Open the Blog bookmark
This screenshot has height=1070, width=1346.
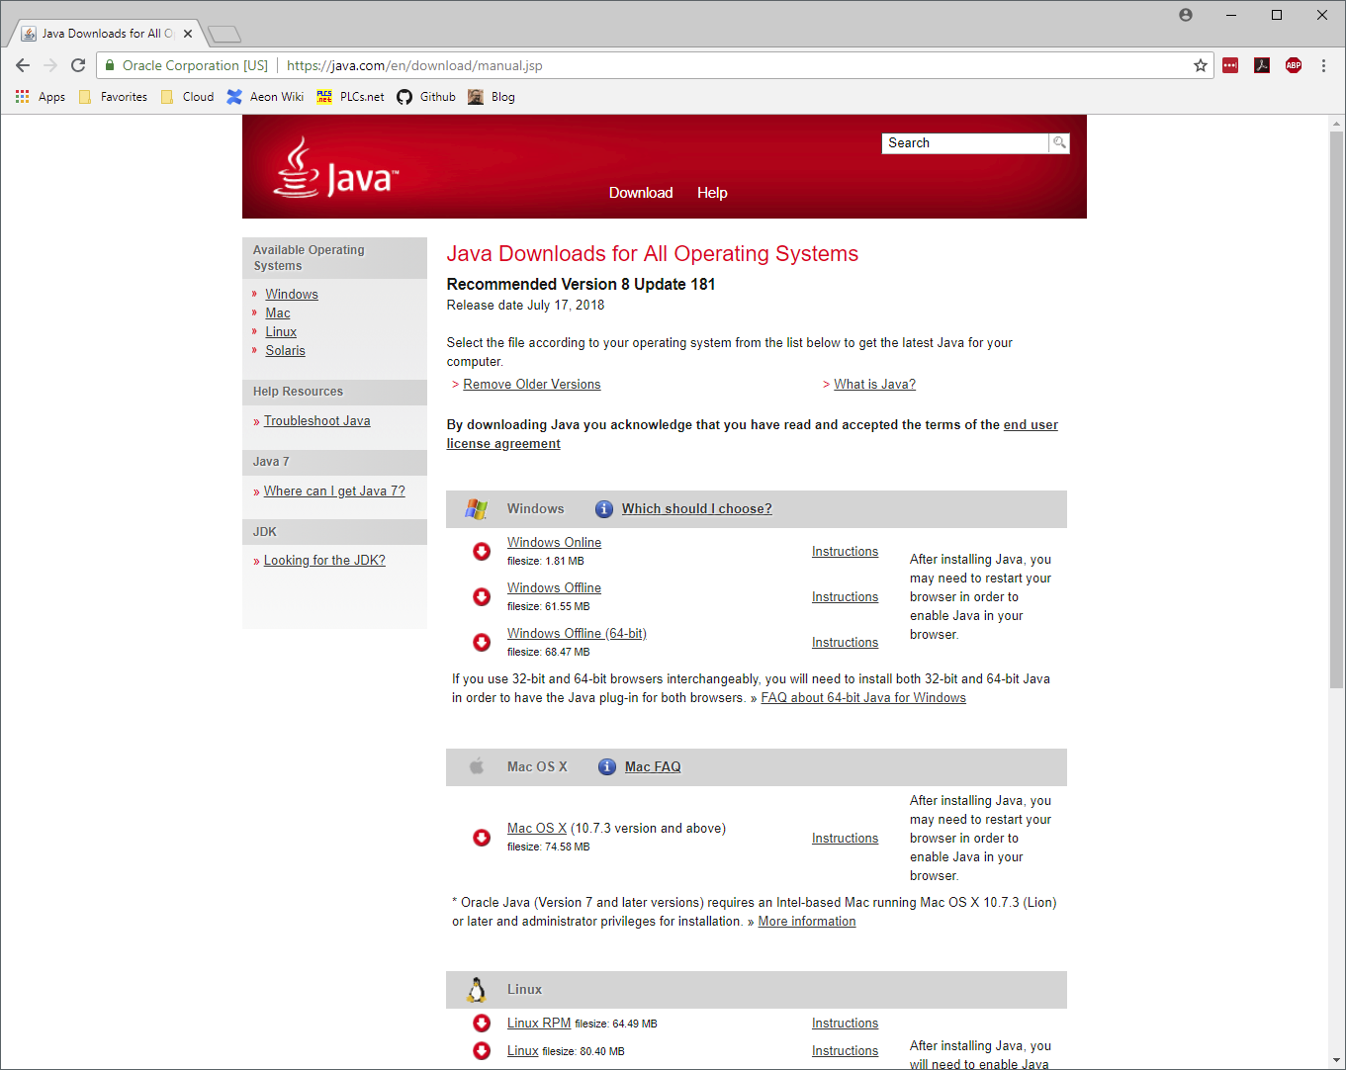click(x=492, y=97)
